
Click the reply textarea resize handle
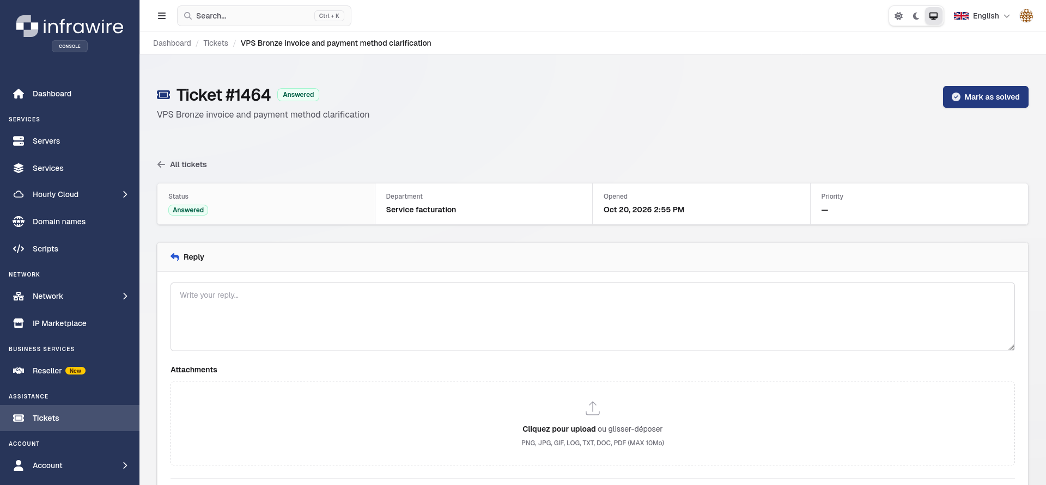click(1011, 347)
